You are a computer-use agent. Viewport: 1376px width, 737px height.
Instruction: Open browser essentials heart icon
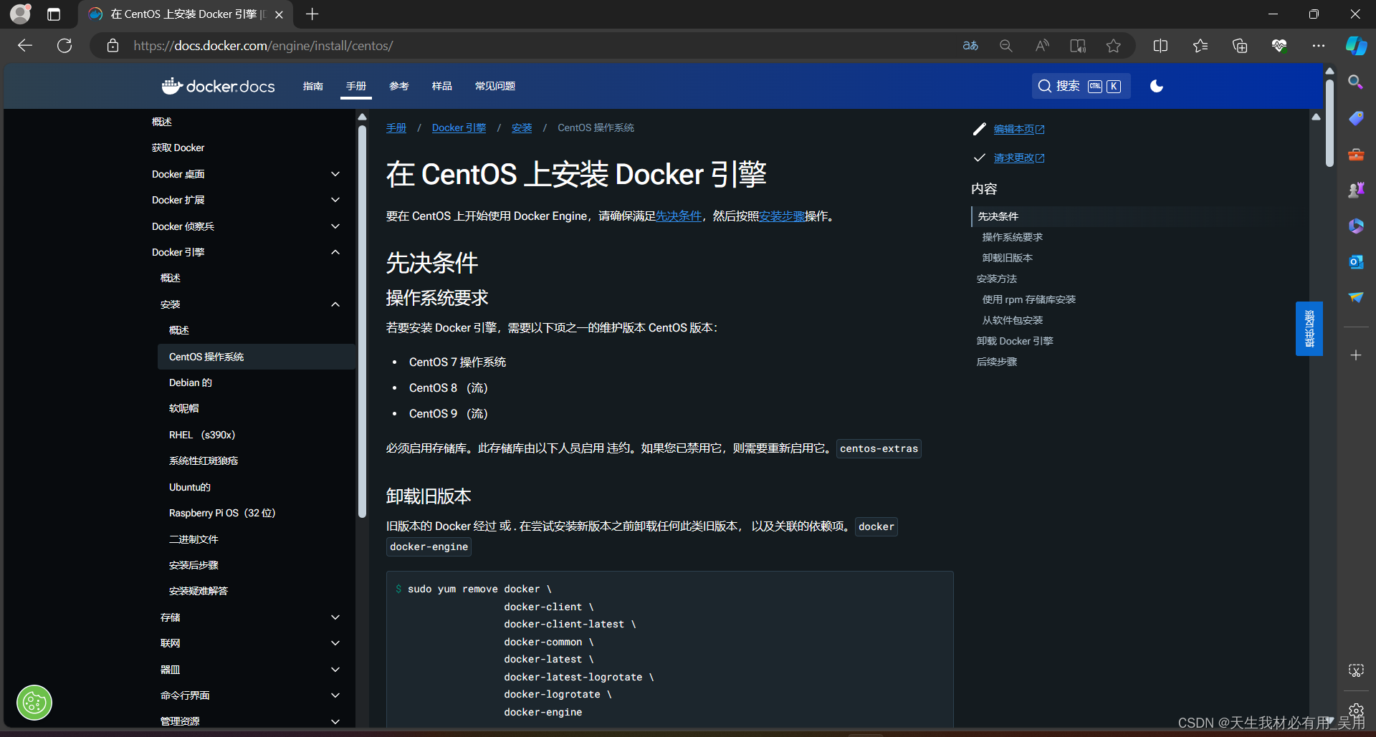(x=1279, y=46)
